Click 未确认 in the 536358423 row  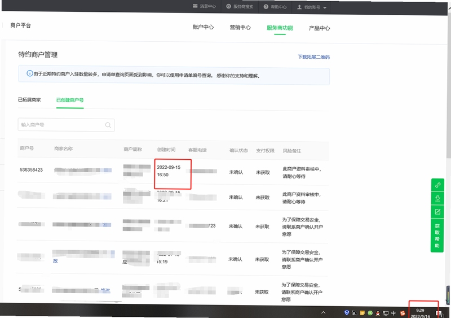[x=236, y=172]
